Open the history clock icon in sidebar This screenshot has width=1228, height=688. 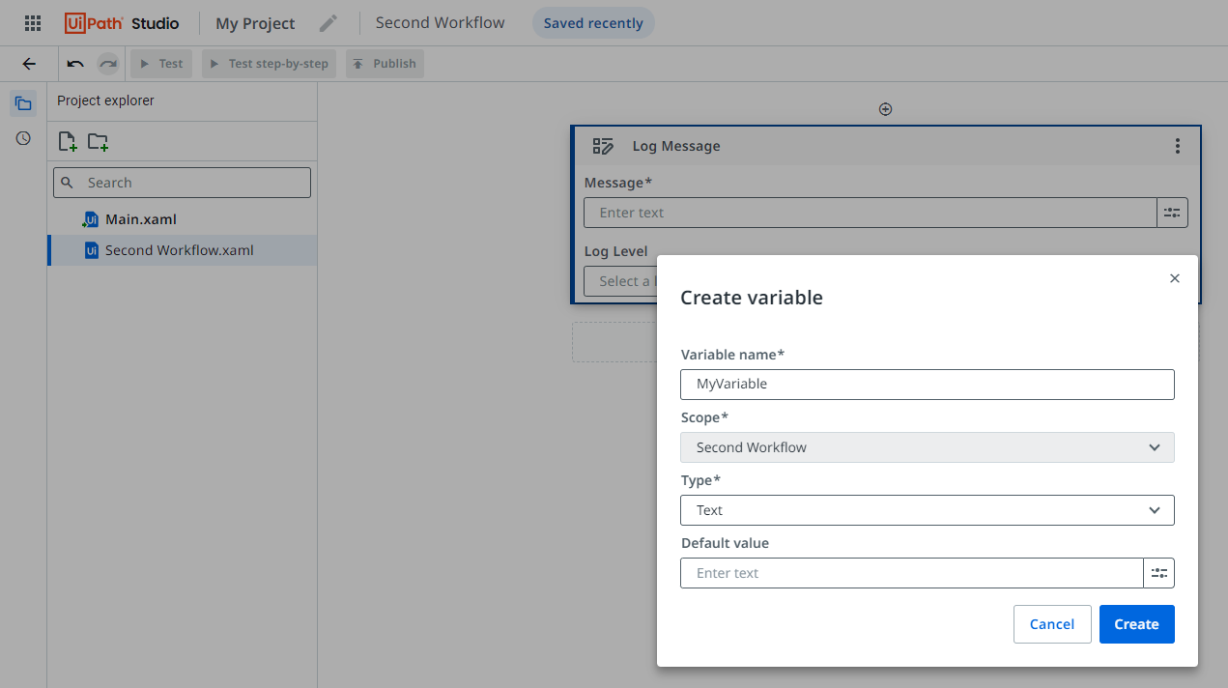23,138
